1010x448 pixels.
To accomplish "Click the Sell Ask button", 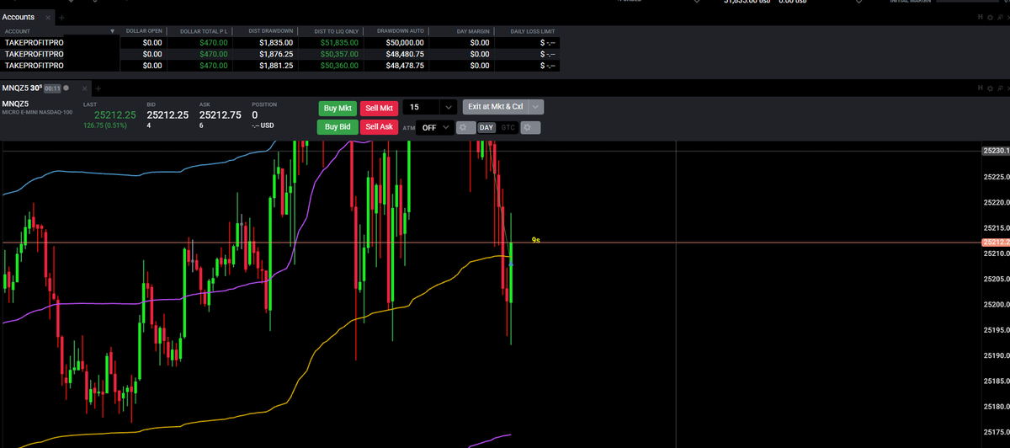I will click(380, 127).
